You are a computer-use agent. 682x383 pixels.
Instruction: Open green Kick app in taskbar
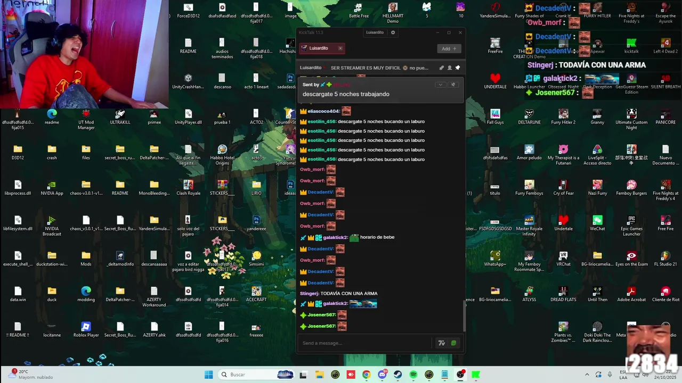pyautogui.click(x=476, y=374)
